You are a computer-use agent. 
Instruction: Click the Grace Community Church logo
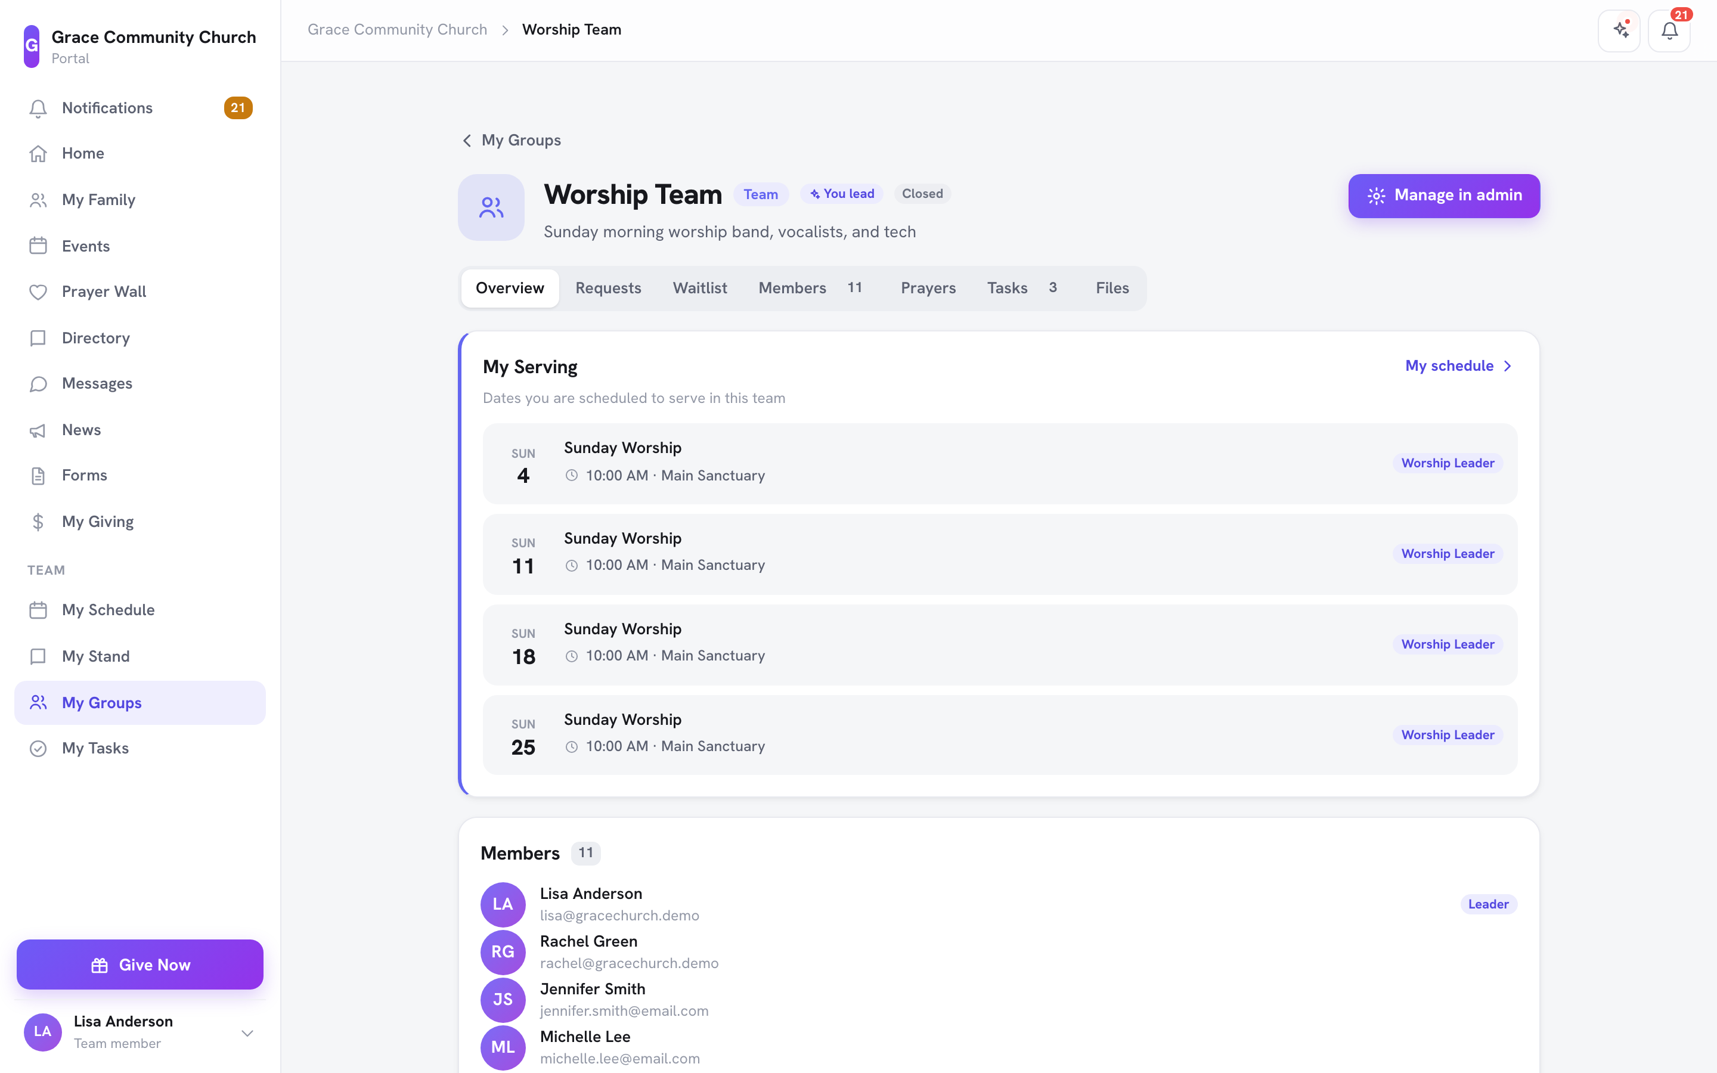(31, 46)
